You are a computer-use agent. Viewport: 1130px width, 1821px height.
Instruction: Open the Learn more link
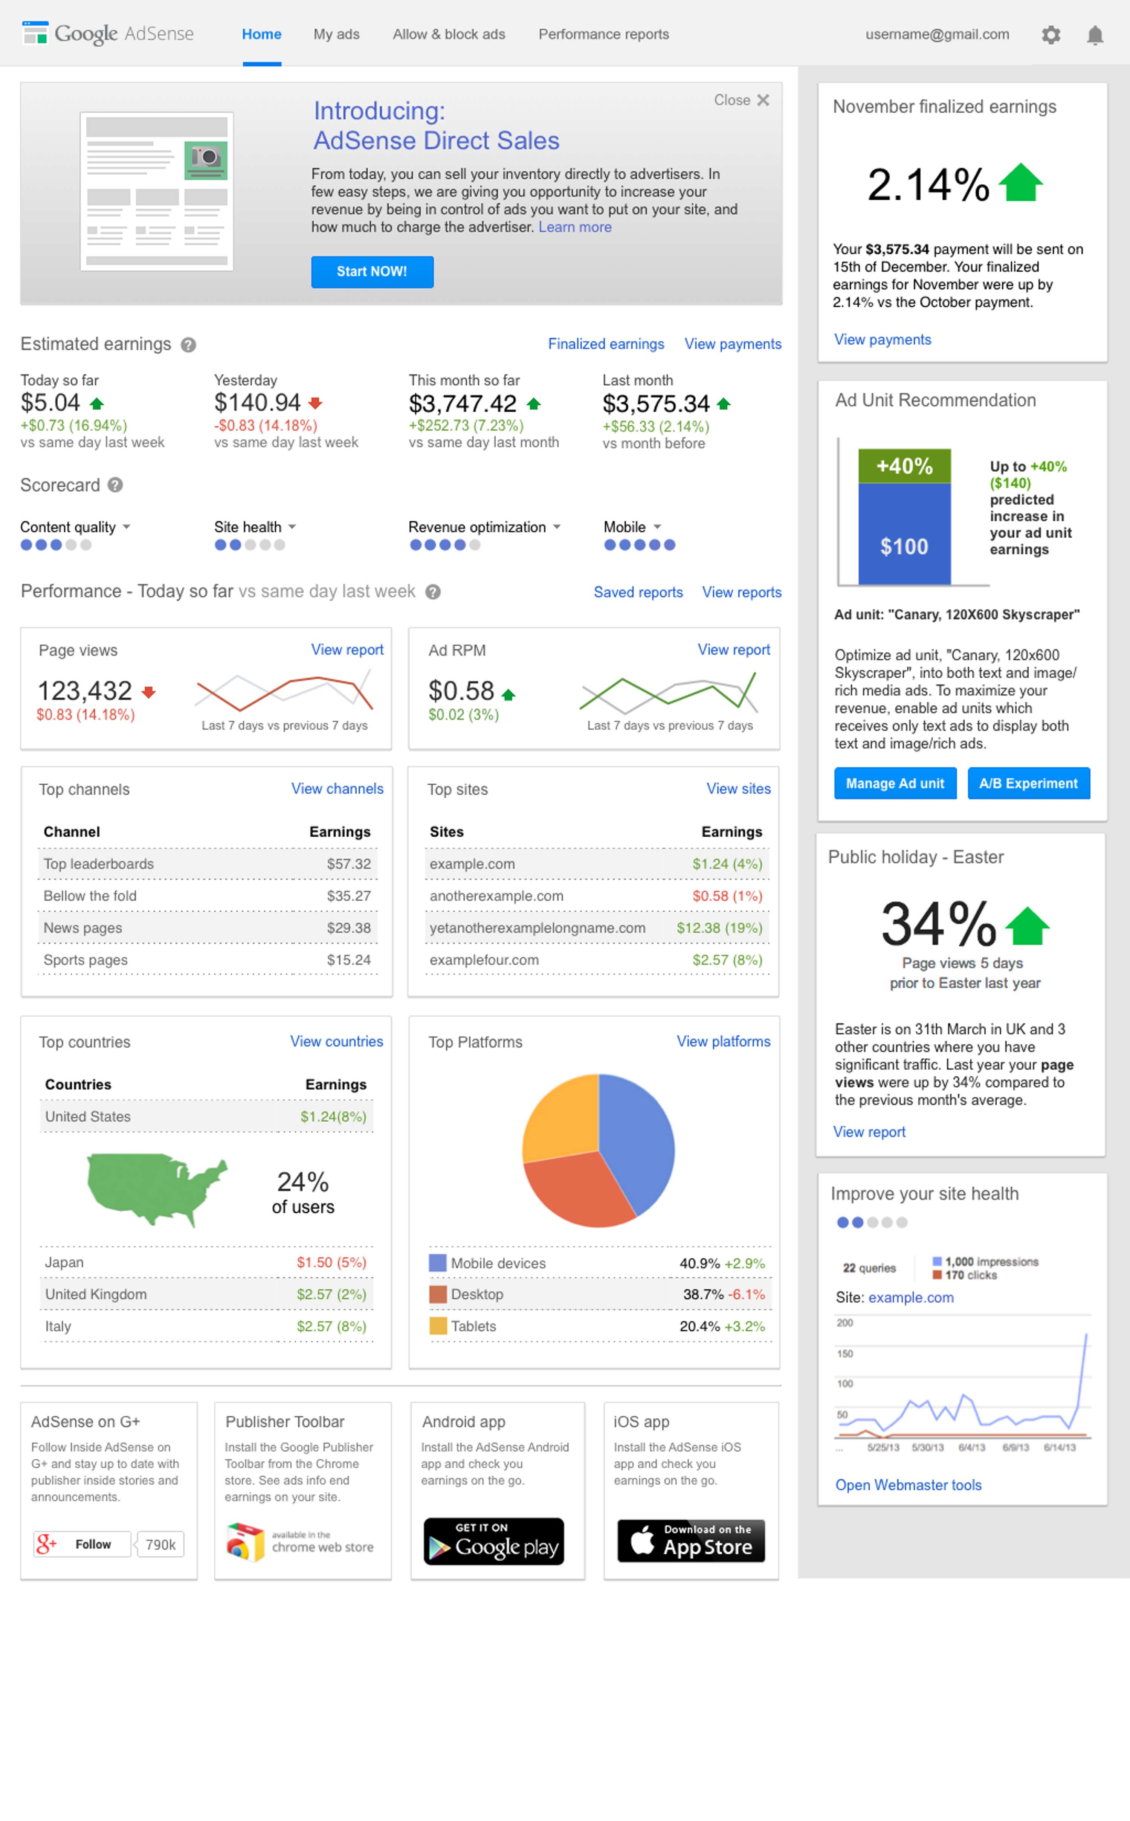click(575, 227)
